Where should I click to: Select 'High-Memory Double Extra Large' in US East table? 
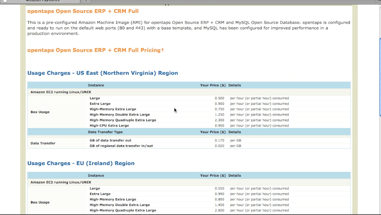(120, 115)
